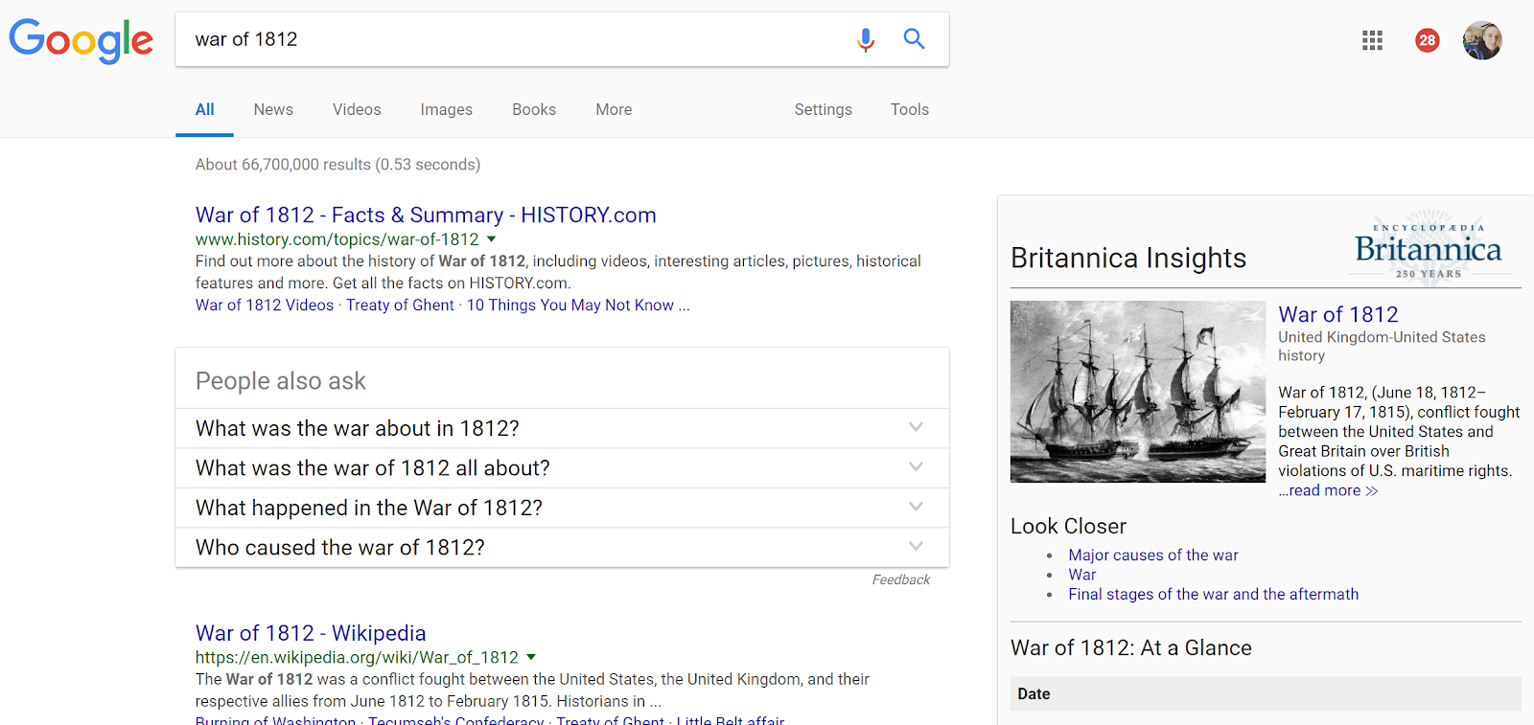This screenshot has height=725, width=1534.
Task: Click the ...read more link
Action: click(x=1328, y=490)
